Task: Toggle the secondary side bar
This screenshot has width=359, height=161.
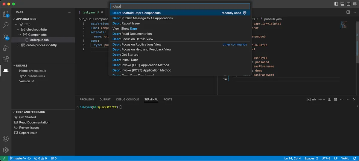Action: coord(348,4)
